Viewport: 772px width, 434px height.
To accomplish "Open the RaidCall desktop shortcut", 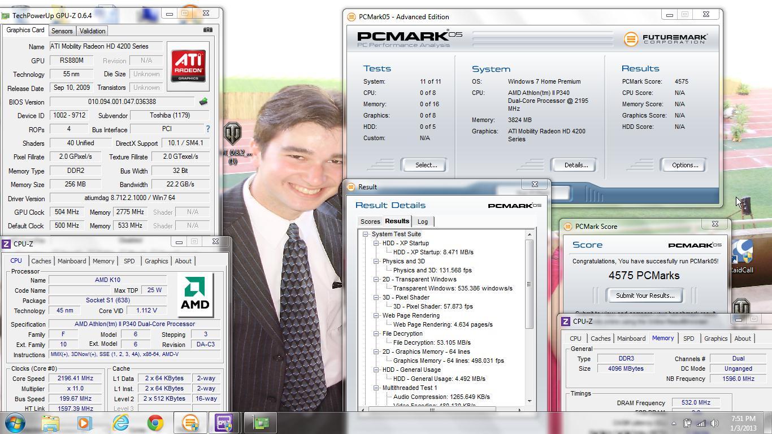I will tap(743, 257).
